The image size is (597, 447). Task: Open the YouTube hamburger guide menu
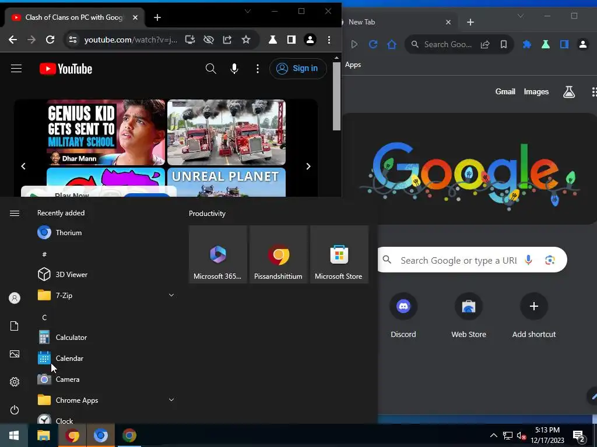tap(16, 69)
